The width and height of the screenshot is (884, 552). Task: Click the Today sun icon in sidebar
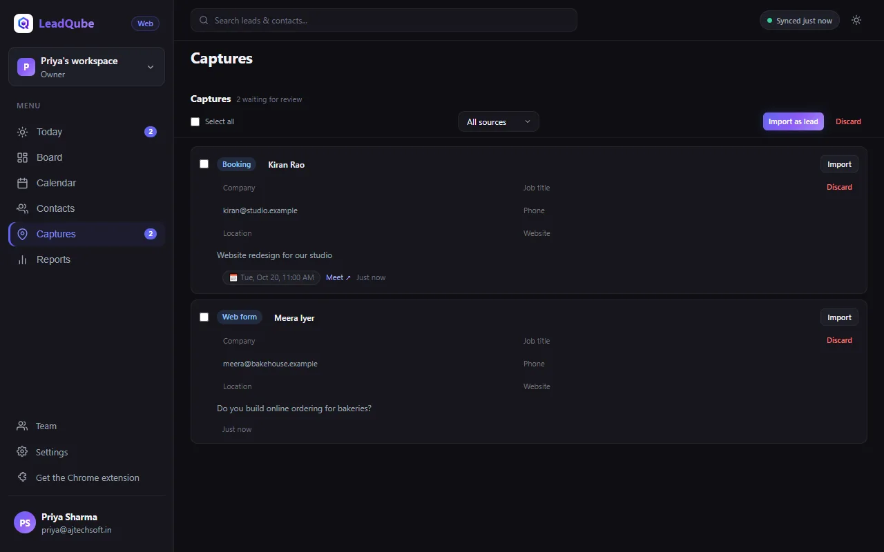(23, 132)
